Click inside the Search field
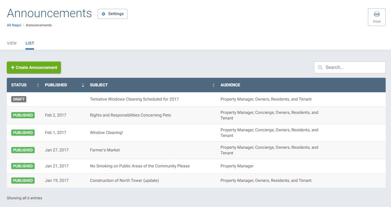This screenshot has width=391, height=207. [x=349, y=67]
